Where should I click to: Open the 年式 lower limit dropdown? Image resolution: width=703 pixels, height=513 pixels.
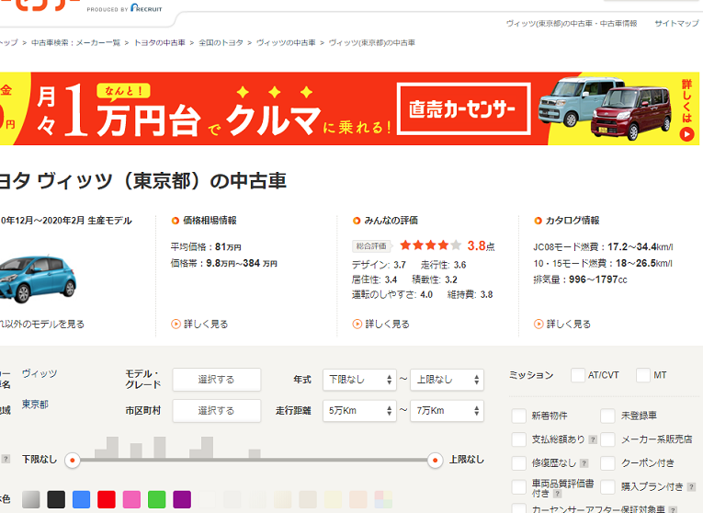pos(359,380)
